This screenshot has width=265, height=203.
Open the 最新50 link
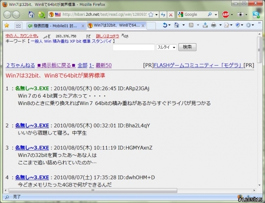click(104, 65)
